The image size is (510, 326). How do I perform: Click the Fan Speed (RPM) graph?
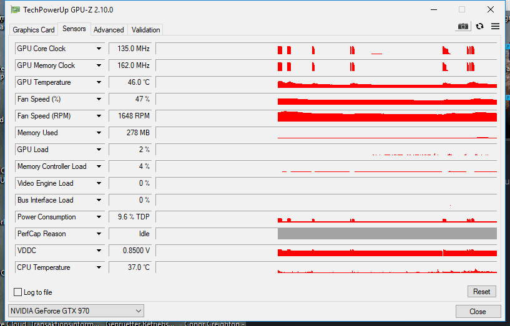(326, 116)
